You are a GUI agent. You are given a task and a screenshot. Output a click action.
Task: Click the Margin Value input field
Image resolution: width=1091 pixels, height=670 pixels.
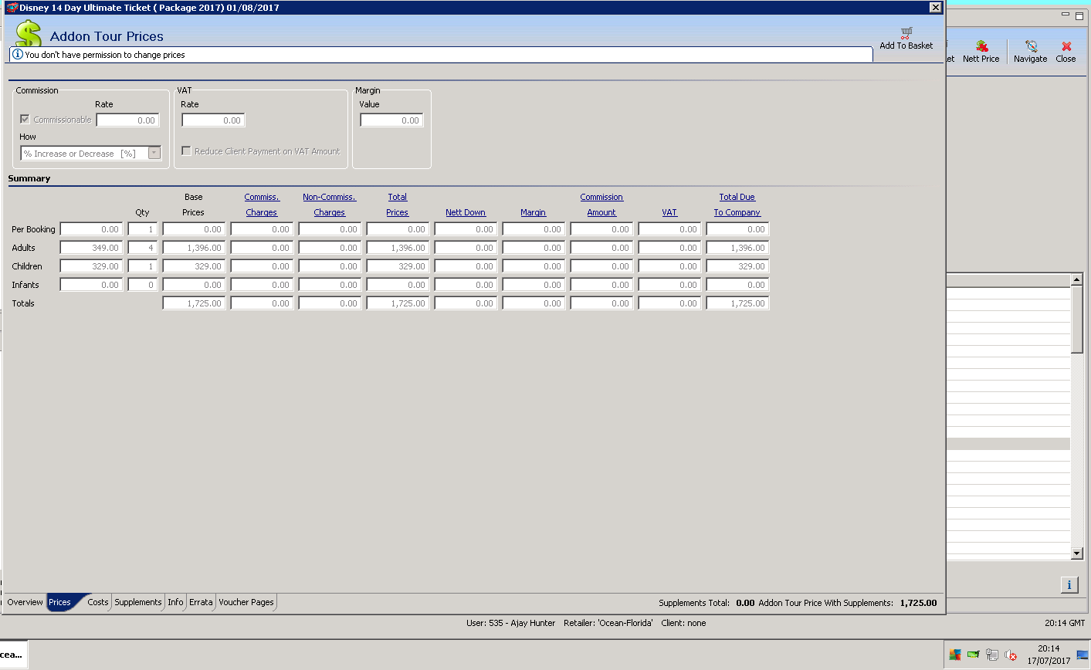[391, 120]
